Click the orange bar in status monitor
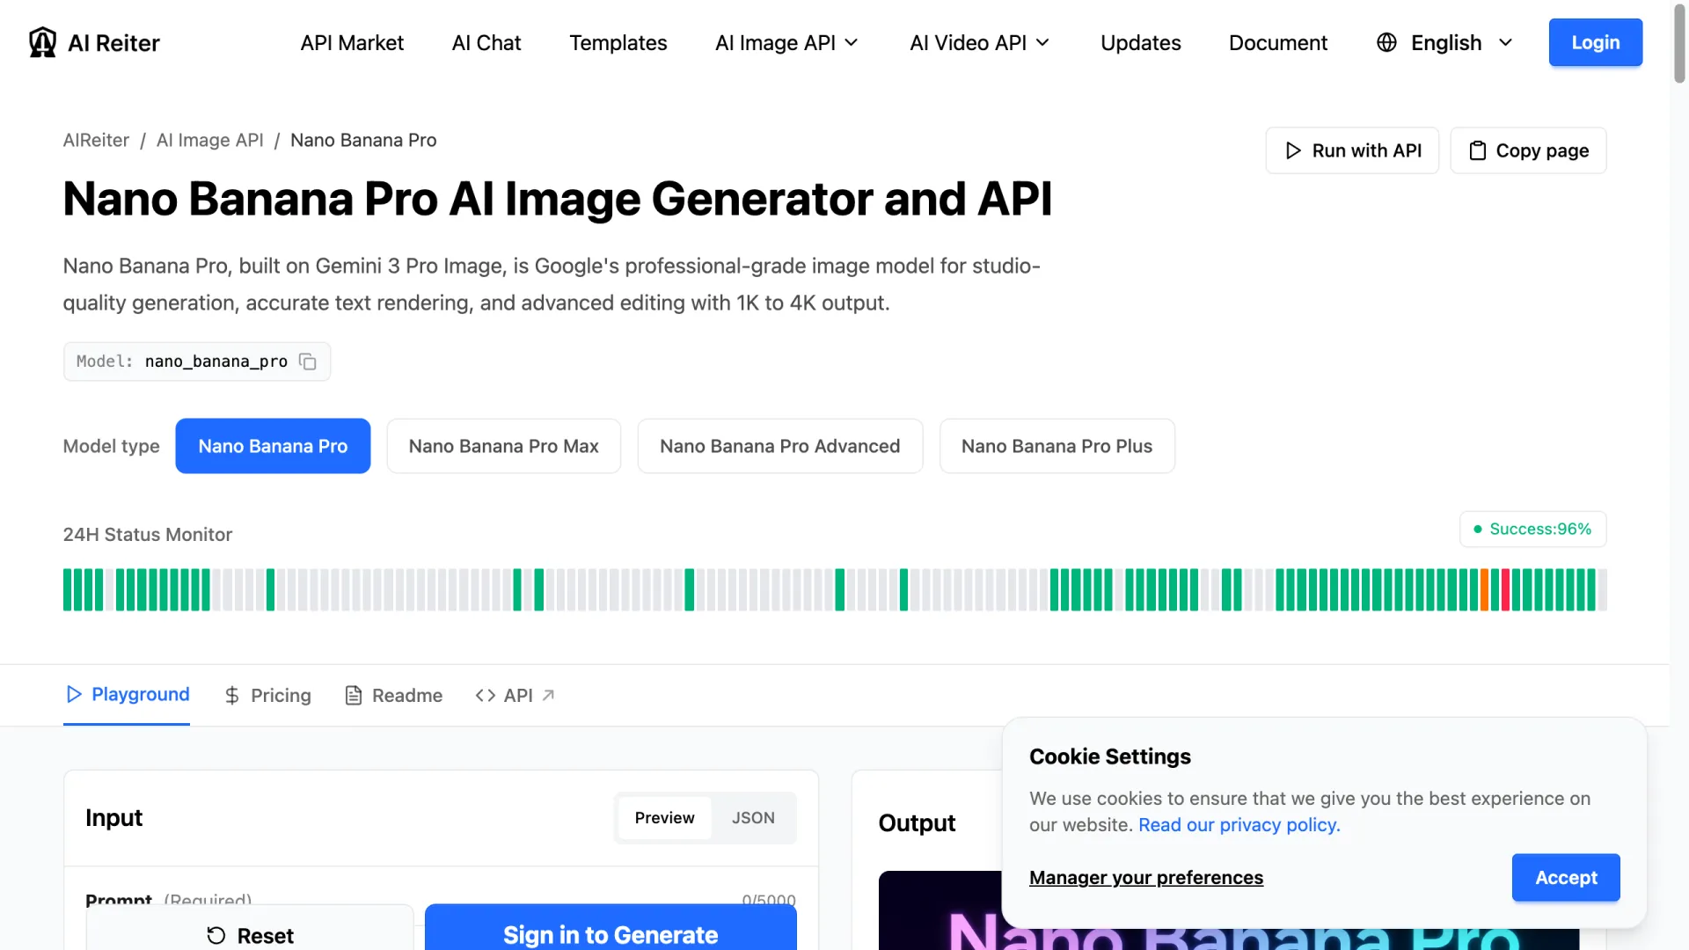The height and width of the screenshot is (950, 1689). point(1484,589)
